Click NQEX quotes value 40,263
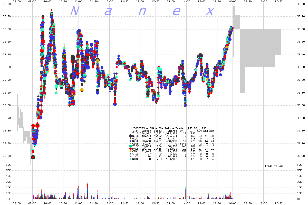 click(x=146, y=136)
